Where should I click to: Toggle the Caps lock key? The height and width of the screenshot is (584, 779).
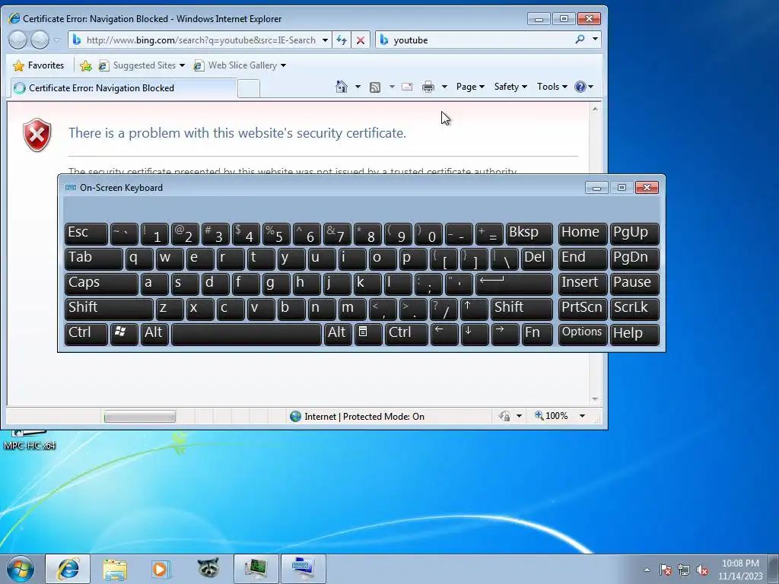101,284
